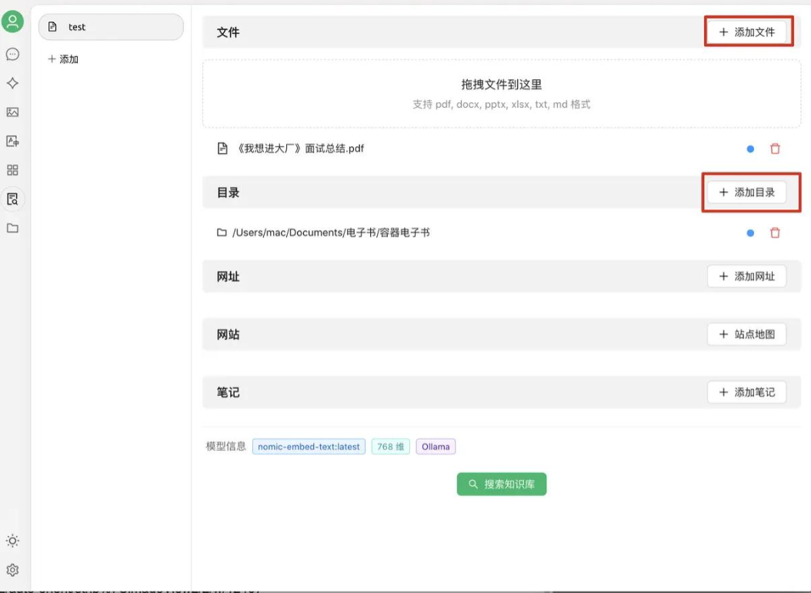The height and width of the screenshot is (593, 811).
Task: Click the 拖拽文件到这里 drop zone
Action: click(x=502, y=94)
